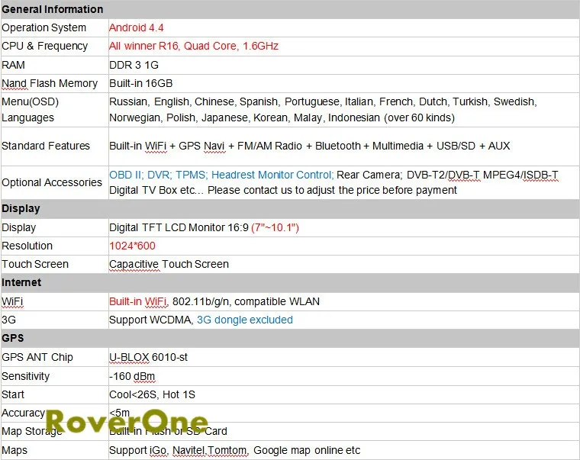This screenshot has height=460, width=580.
Task: Click the 'Operation System' label cell
Action: pyautogui.click(x=55, y=27)
